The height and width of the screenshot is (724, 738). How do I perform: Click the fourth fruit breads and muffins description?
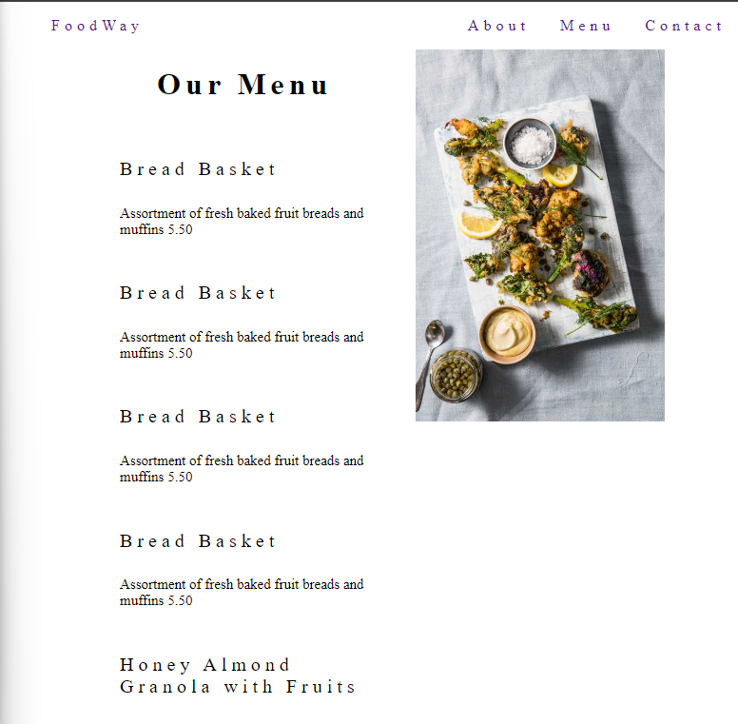(242, 592)
